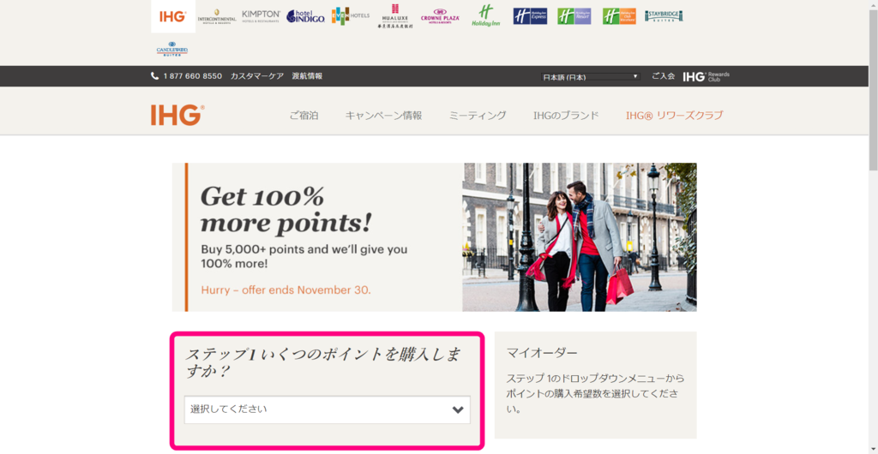Open the Staybridge Suites logo
The image size is (878, 454).
click(664, 16)
